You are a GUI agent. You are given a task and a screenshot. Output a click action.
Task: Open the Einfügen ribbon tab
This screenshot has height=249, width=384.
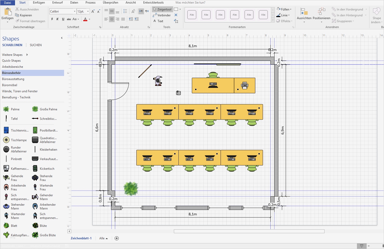39,3
